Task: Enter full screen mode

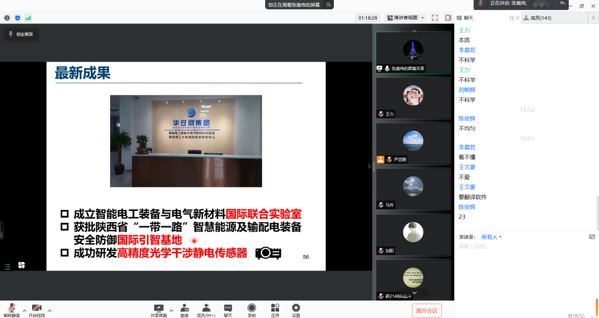Action: pyautogui.click(x=435, y=18)
